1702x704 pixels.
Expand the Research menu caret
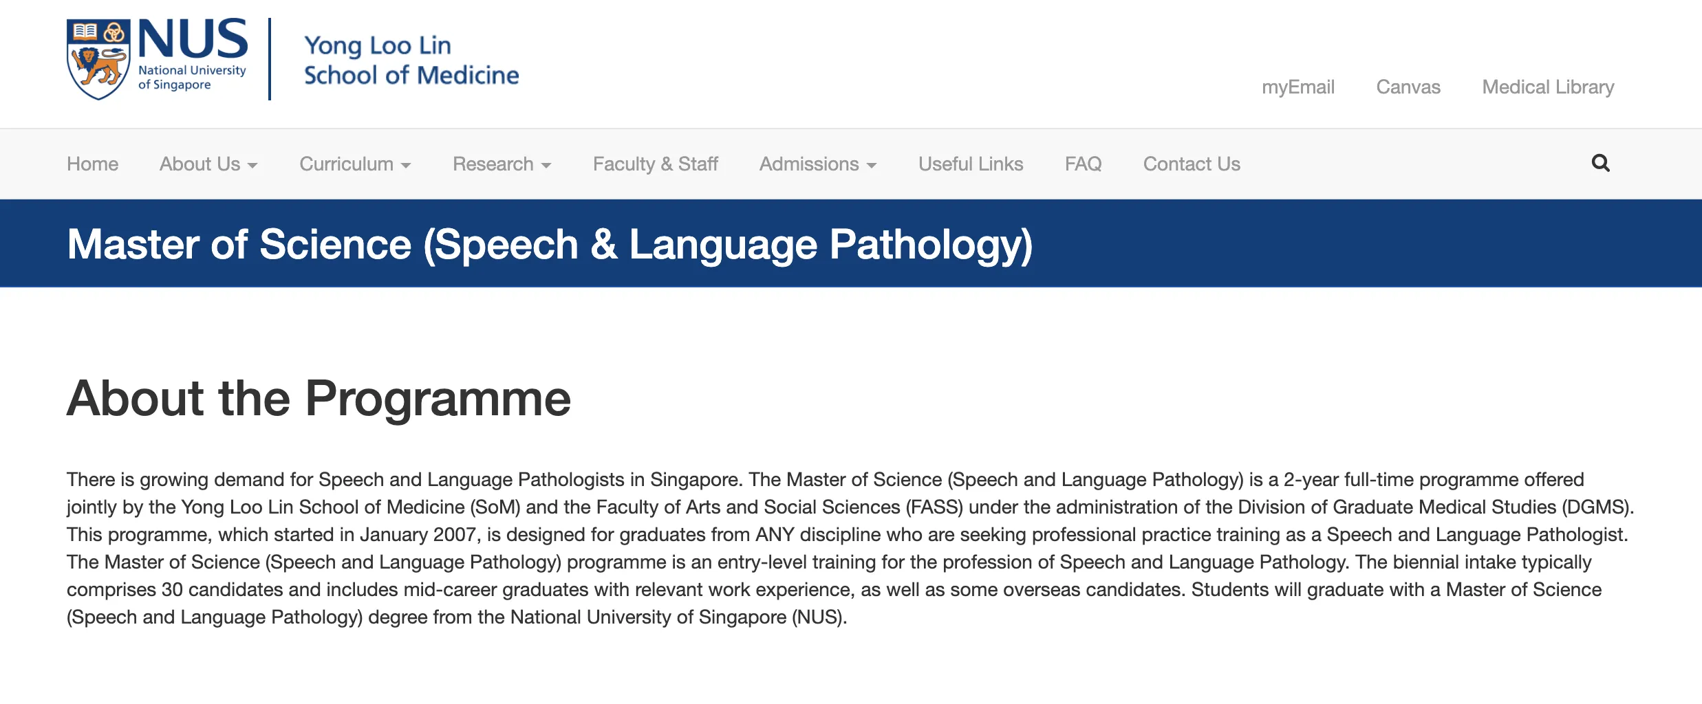point(546,166)
